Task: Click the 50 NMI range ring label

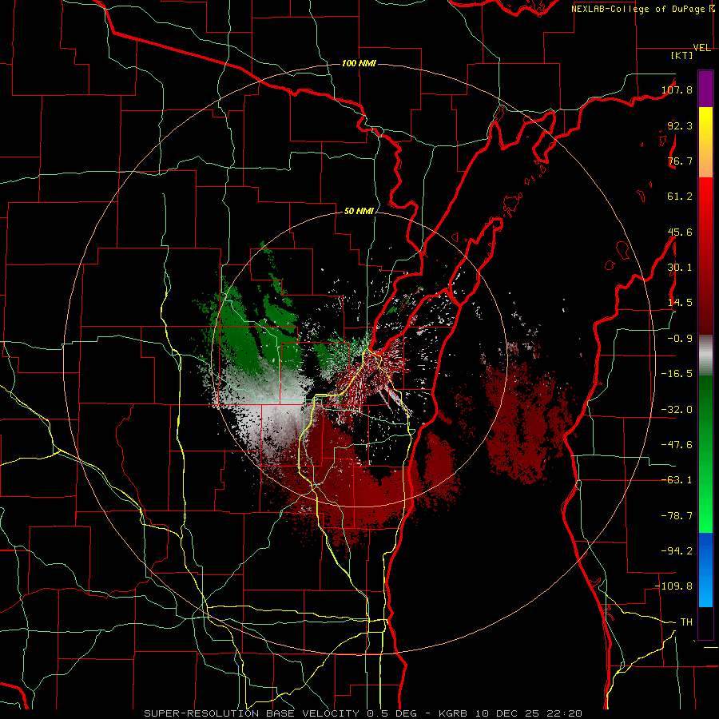Action: [x=359, y=212]
